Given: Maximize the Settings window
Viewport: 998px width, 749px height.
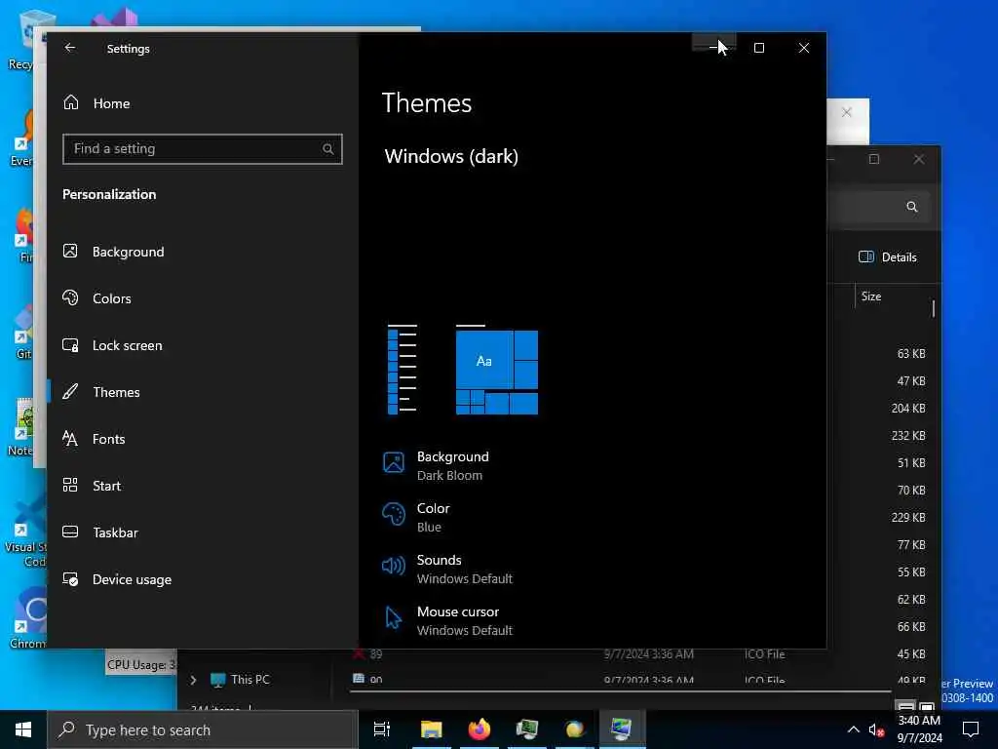Looking at the screenshot, I should click(758, 48).
